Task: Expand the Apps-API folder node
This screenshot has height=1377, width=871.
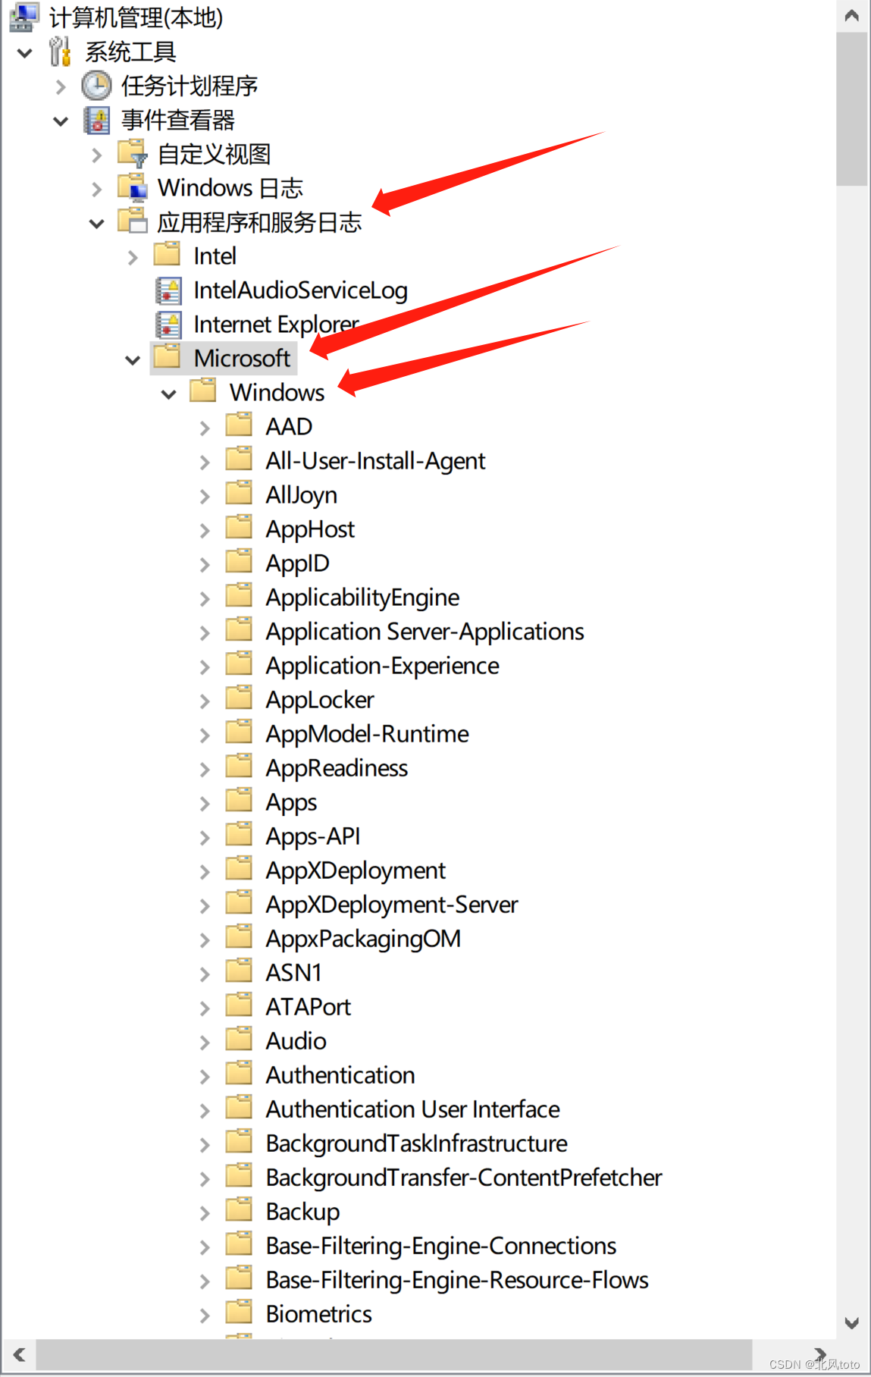Action: click(x=205, y=838)
